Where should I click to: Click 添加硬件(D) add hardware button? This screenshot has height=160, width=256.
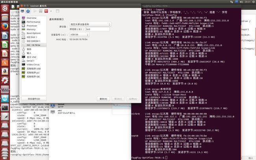click(x=34, y=99)
